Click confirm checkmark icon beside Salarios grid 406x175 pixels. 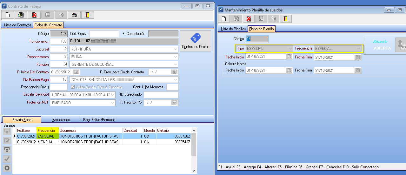tap(7, 159)
